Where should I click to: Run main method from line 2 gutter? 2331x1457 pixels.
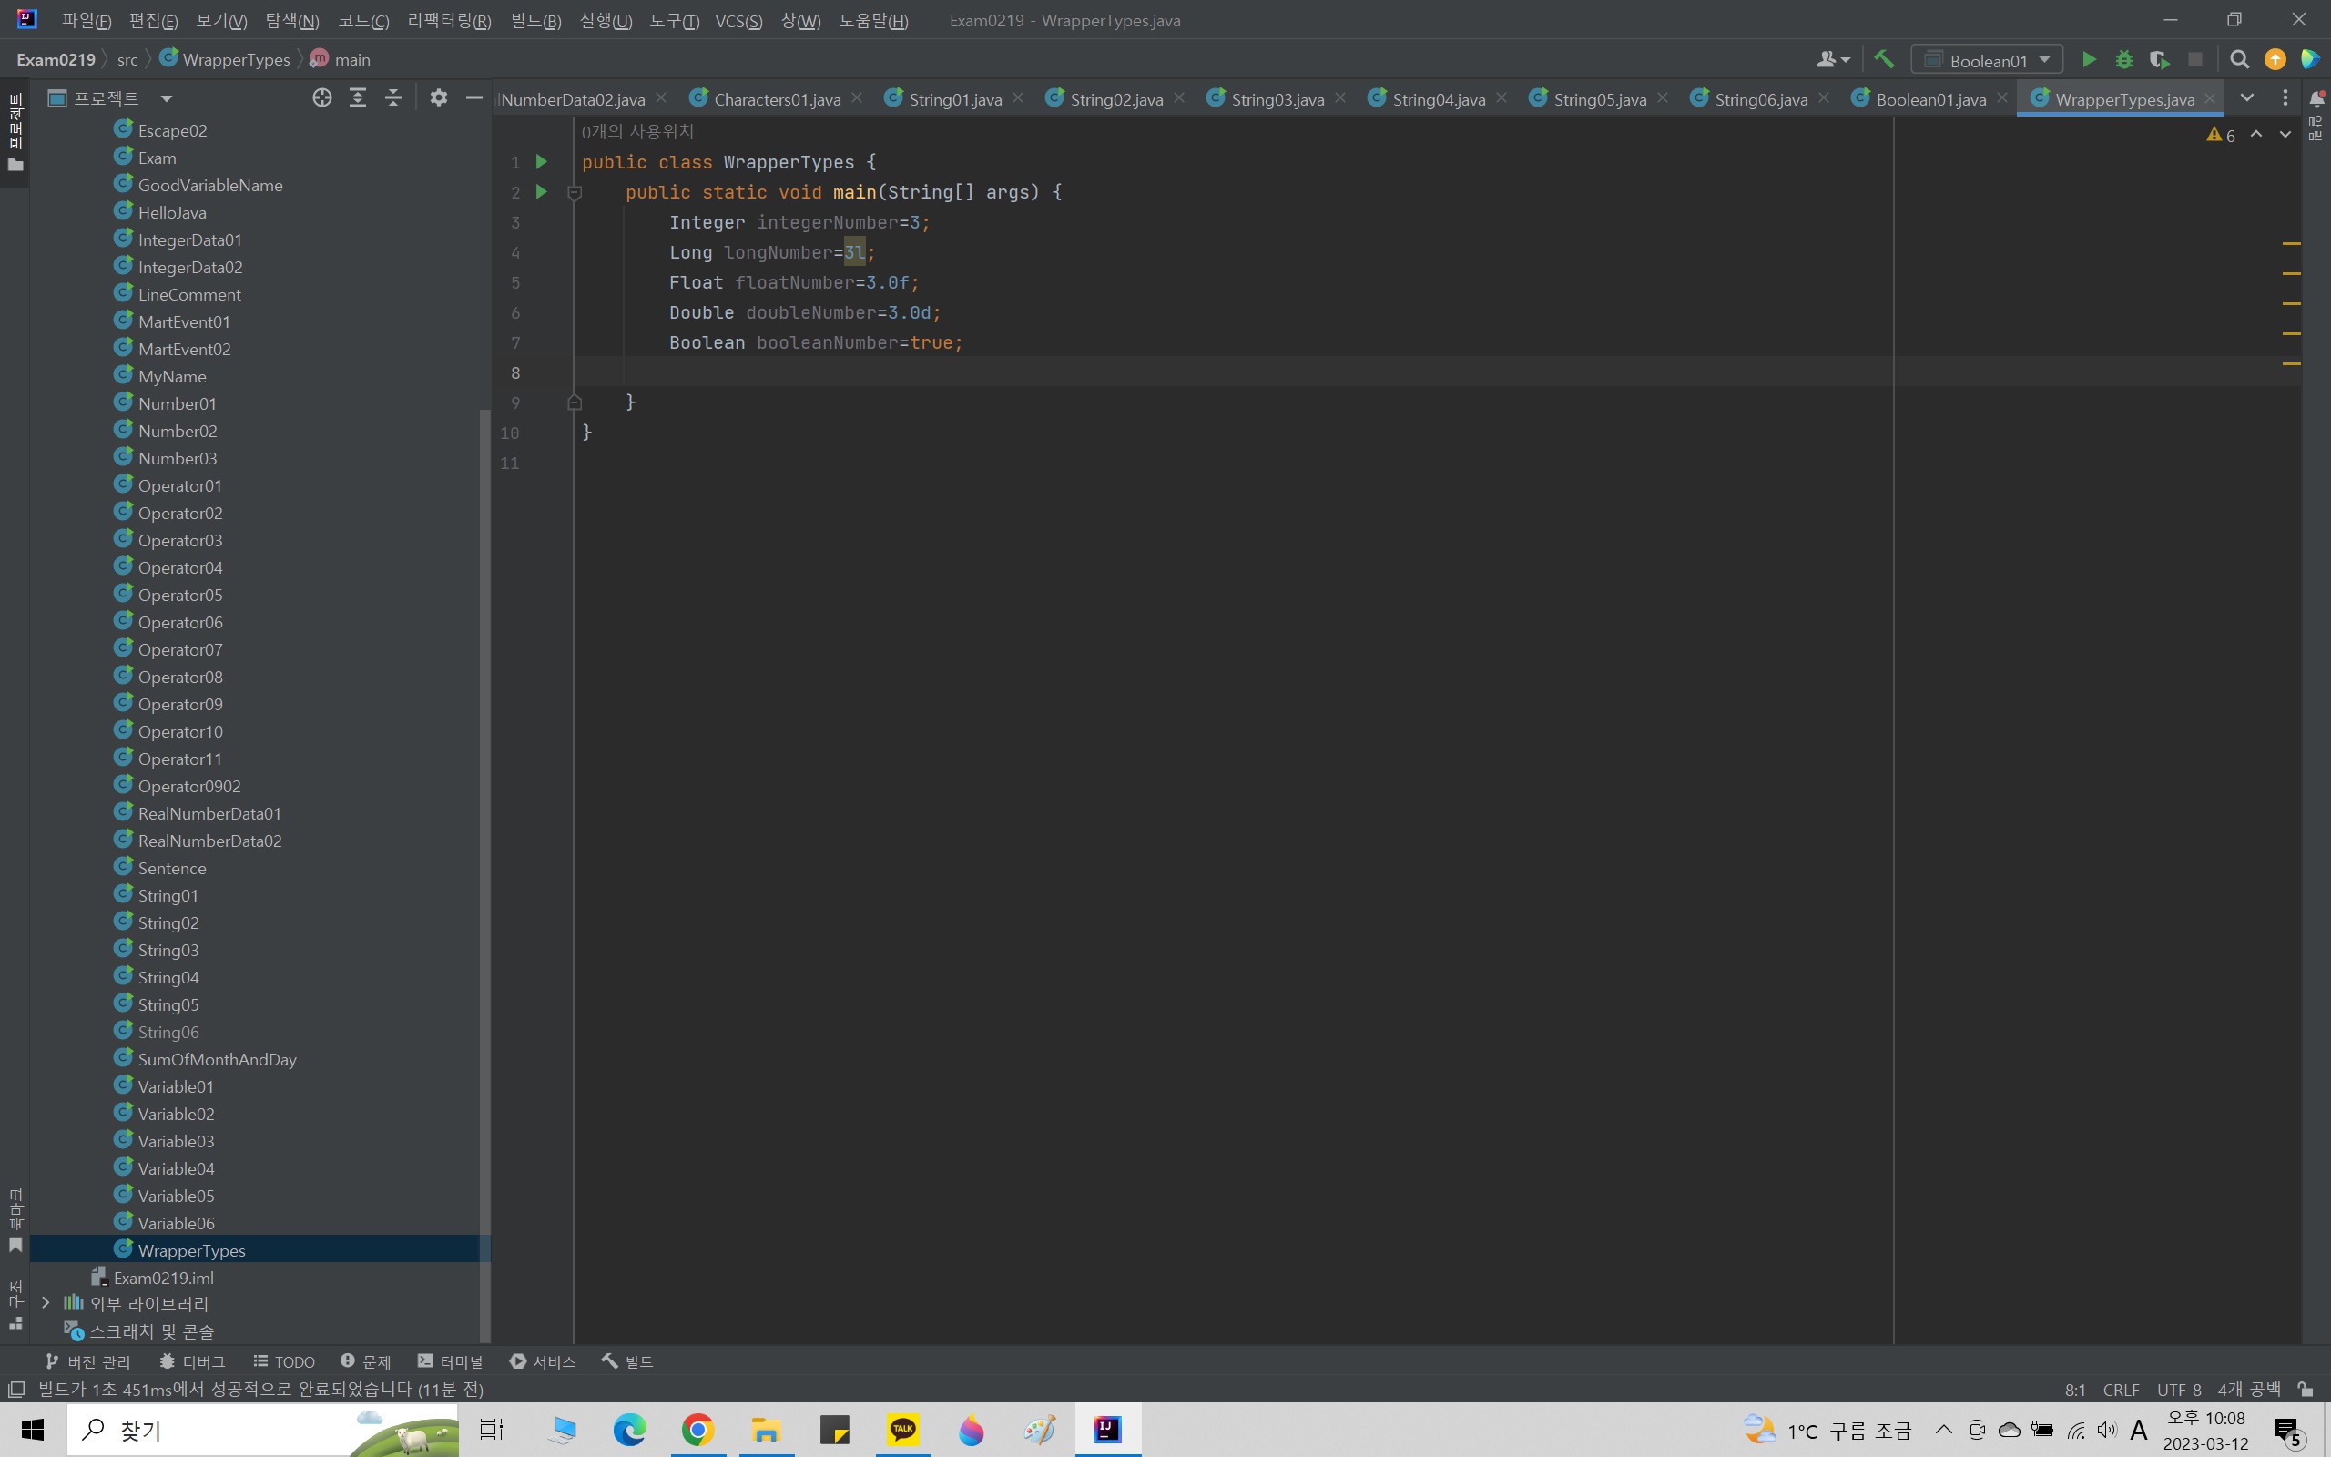tap(542, 192)
